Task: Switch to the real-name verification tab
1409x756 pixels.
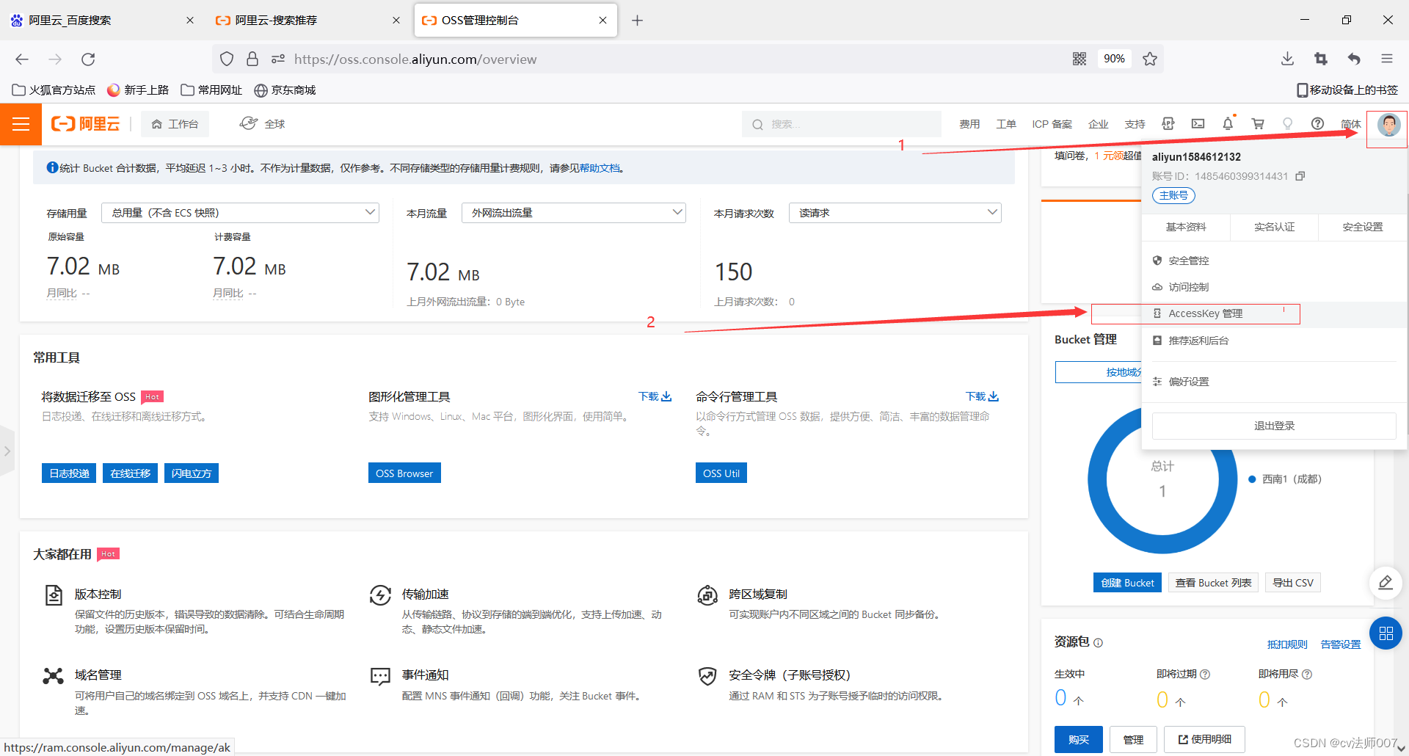Action: point(1274,227)
